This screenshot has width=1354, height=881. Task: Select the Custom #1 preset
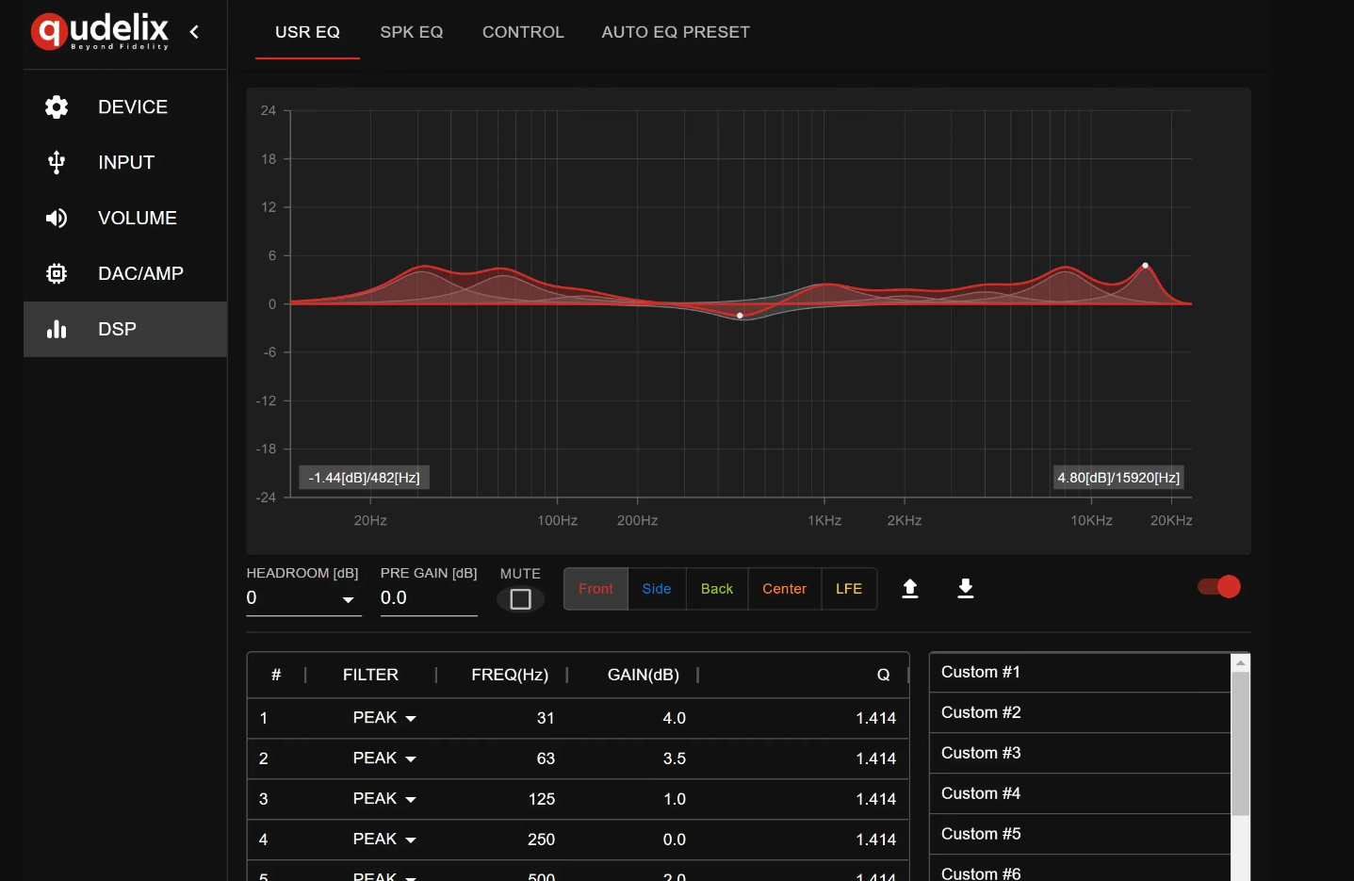[1080, 672]
